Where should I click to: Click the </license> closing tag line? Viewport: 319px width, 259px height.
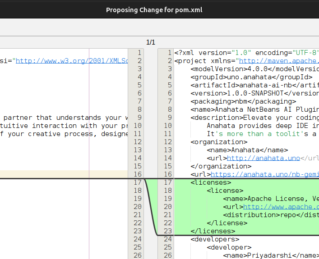227,223
